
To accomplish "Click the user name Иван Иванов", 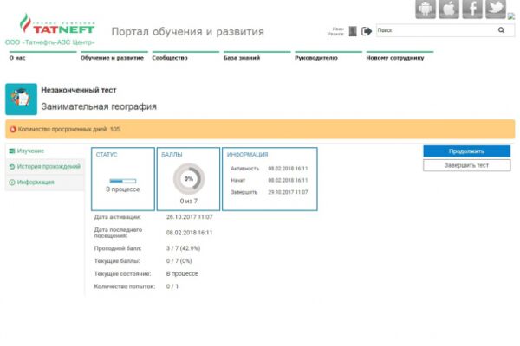I will tap(335, 31).
